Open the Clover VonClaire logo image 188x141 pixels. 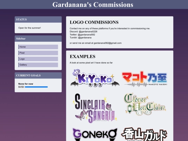[145, 104]
